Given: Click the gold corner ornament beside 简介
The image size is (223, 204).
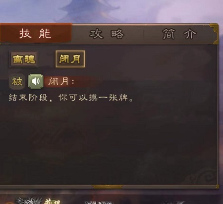Looking at the screenshot, I should point(215,34).
